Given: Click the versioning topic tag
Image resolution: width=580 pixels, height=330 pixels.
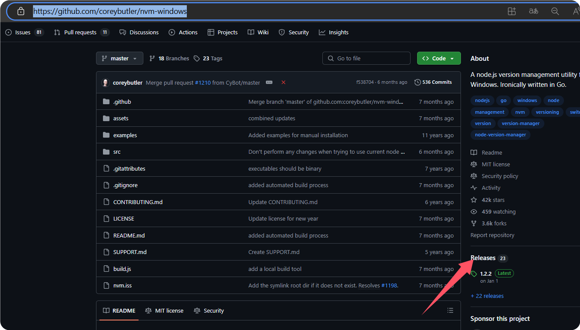Looking at the screenshot, I should coord(547,112).
